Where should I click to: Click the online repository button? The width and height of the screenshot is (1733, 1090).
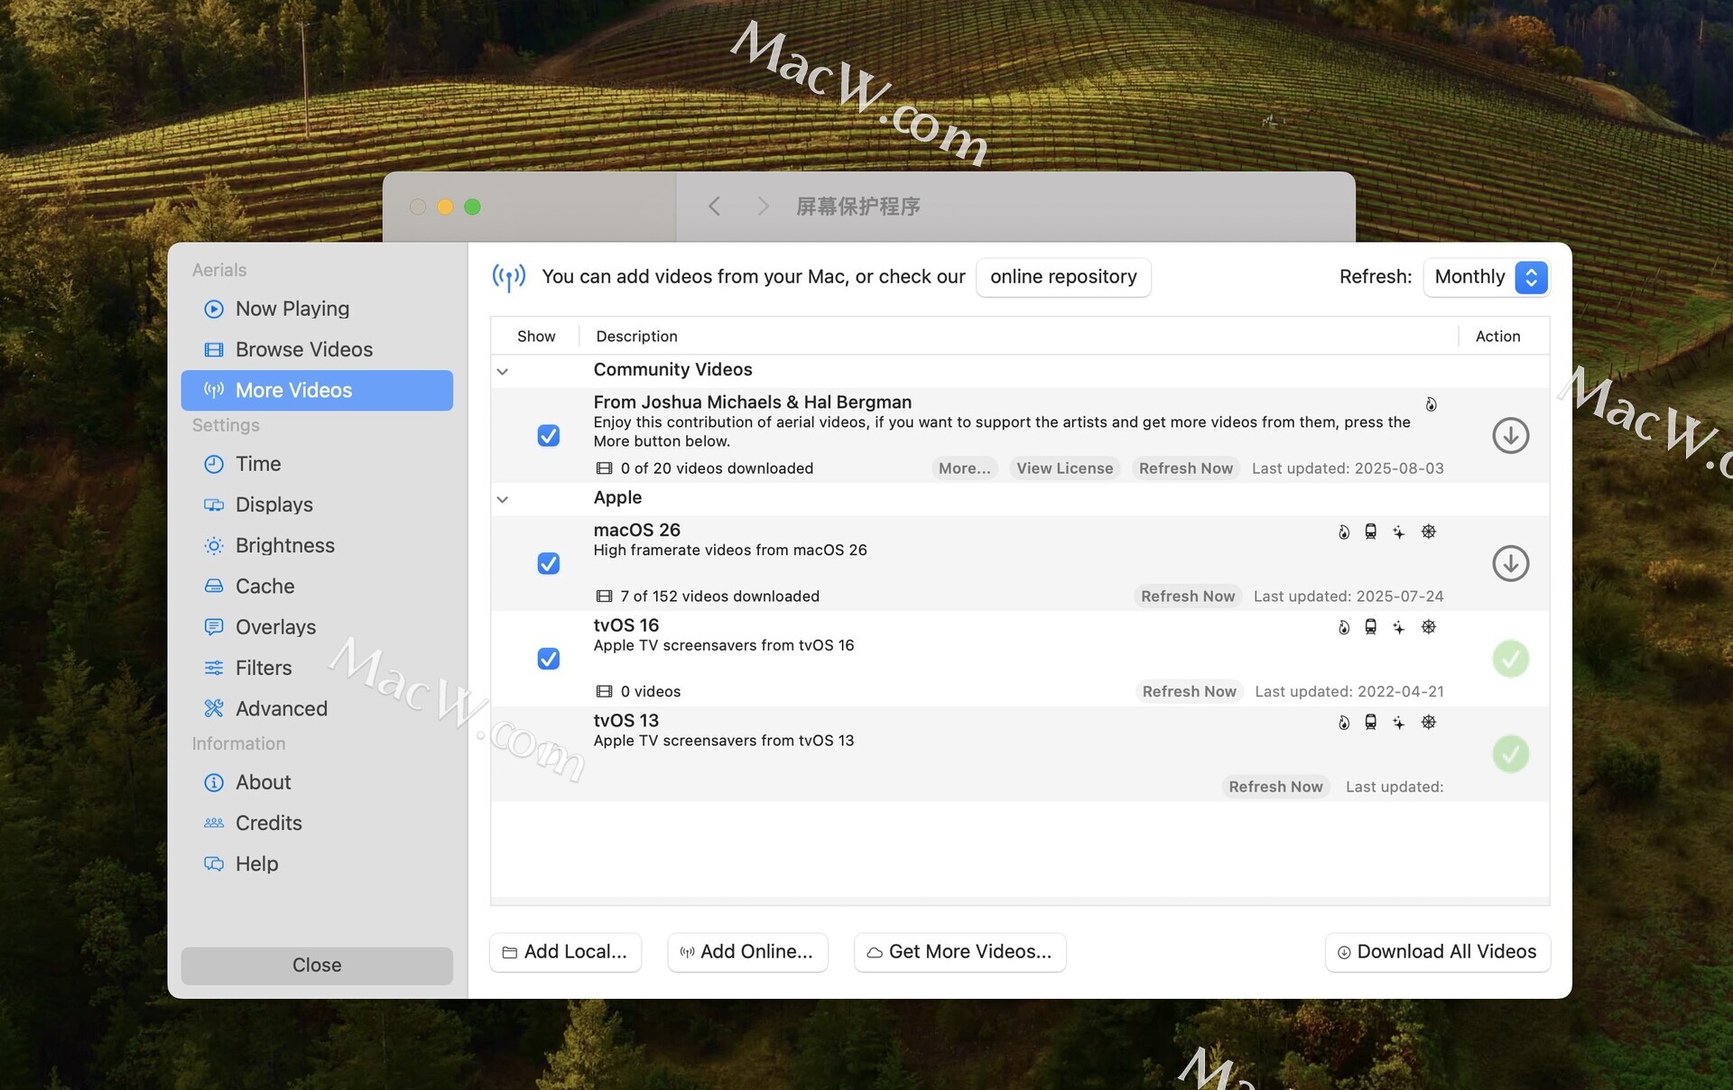(x=1063, y=277)
